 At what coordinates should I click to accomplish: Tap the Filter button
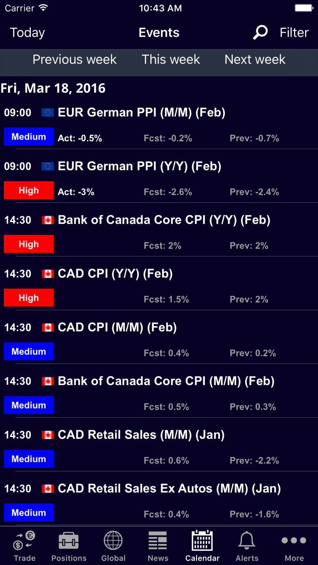click(294, 33)
